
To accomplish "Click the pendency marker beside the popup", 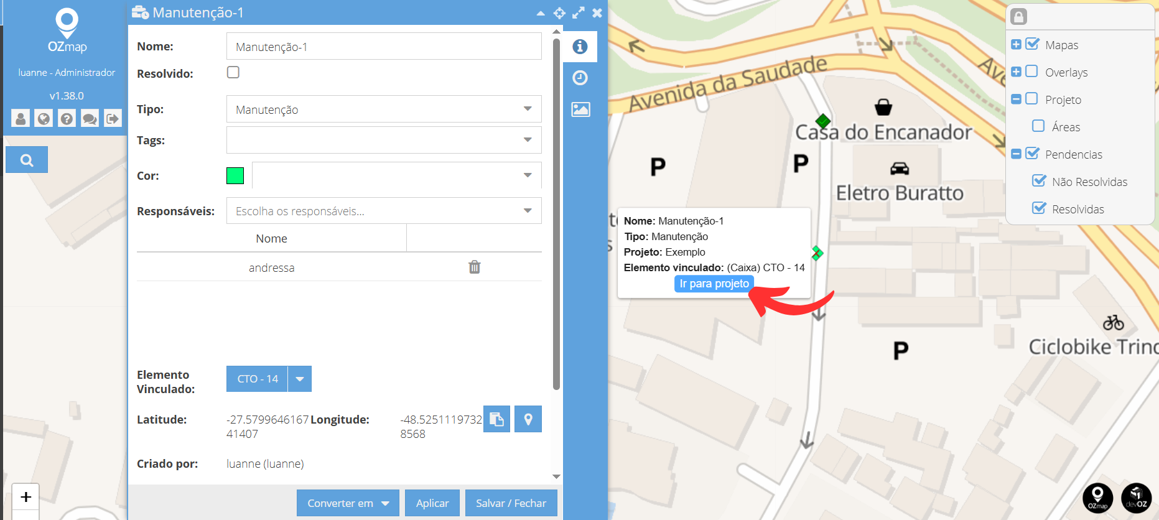I will pos(817,253).
